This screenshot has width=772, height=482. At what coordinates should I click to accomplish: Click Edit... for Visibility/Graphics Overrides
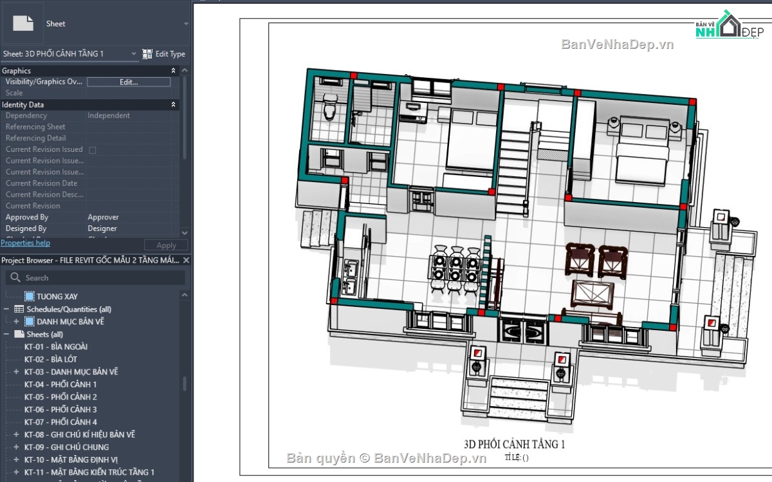(129, 82)
